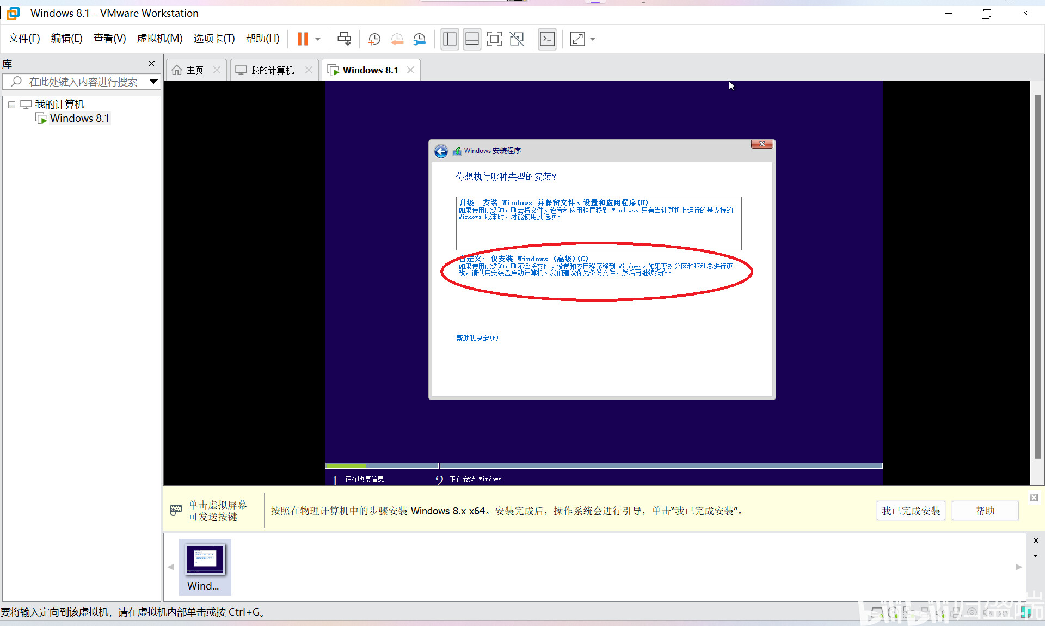Open the 帮助(H) menu

(x=262, y=39)
